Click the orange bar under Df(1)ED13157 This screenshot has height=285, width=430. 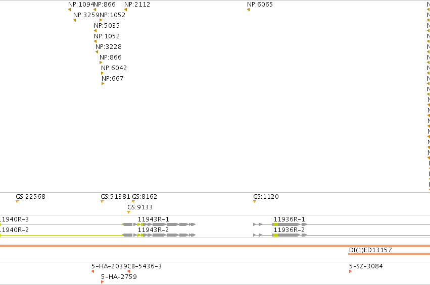point(389,254)
